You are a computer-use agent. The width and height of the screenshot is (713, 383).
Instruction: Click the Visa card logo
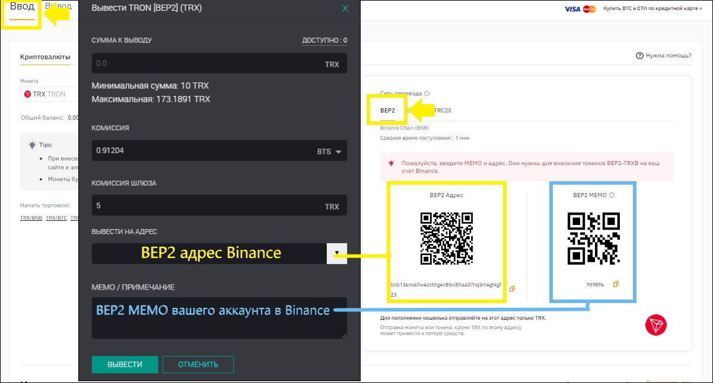[572, 9]
